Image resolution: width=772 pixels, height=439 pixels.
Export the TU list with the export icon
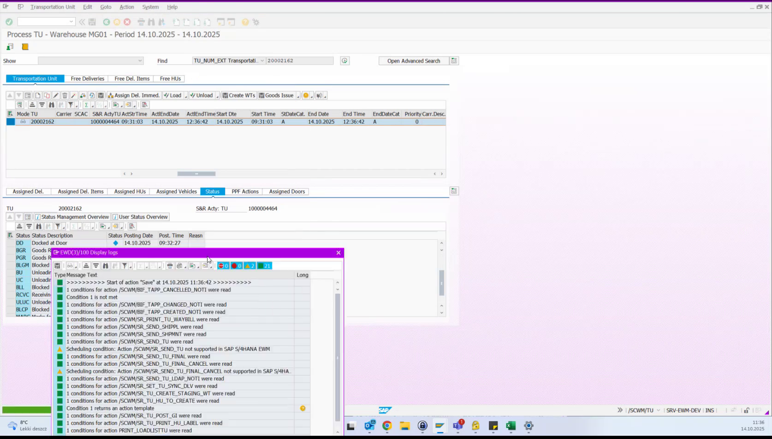[x=115, y=105]
